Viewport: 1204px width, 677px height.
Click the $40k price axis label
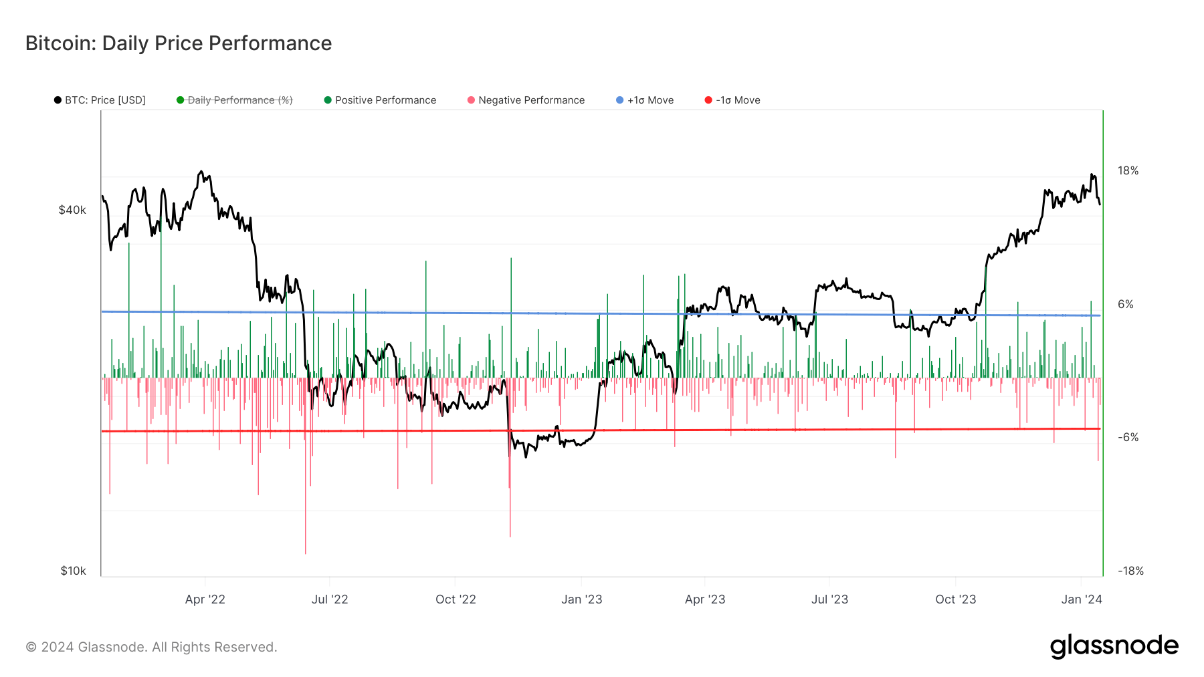click(x=73, y=209)
